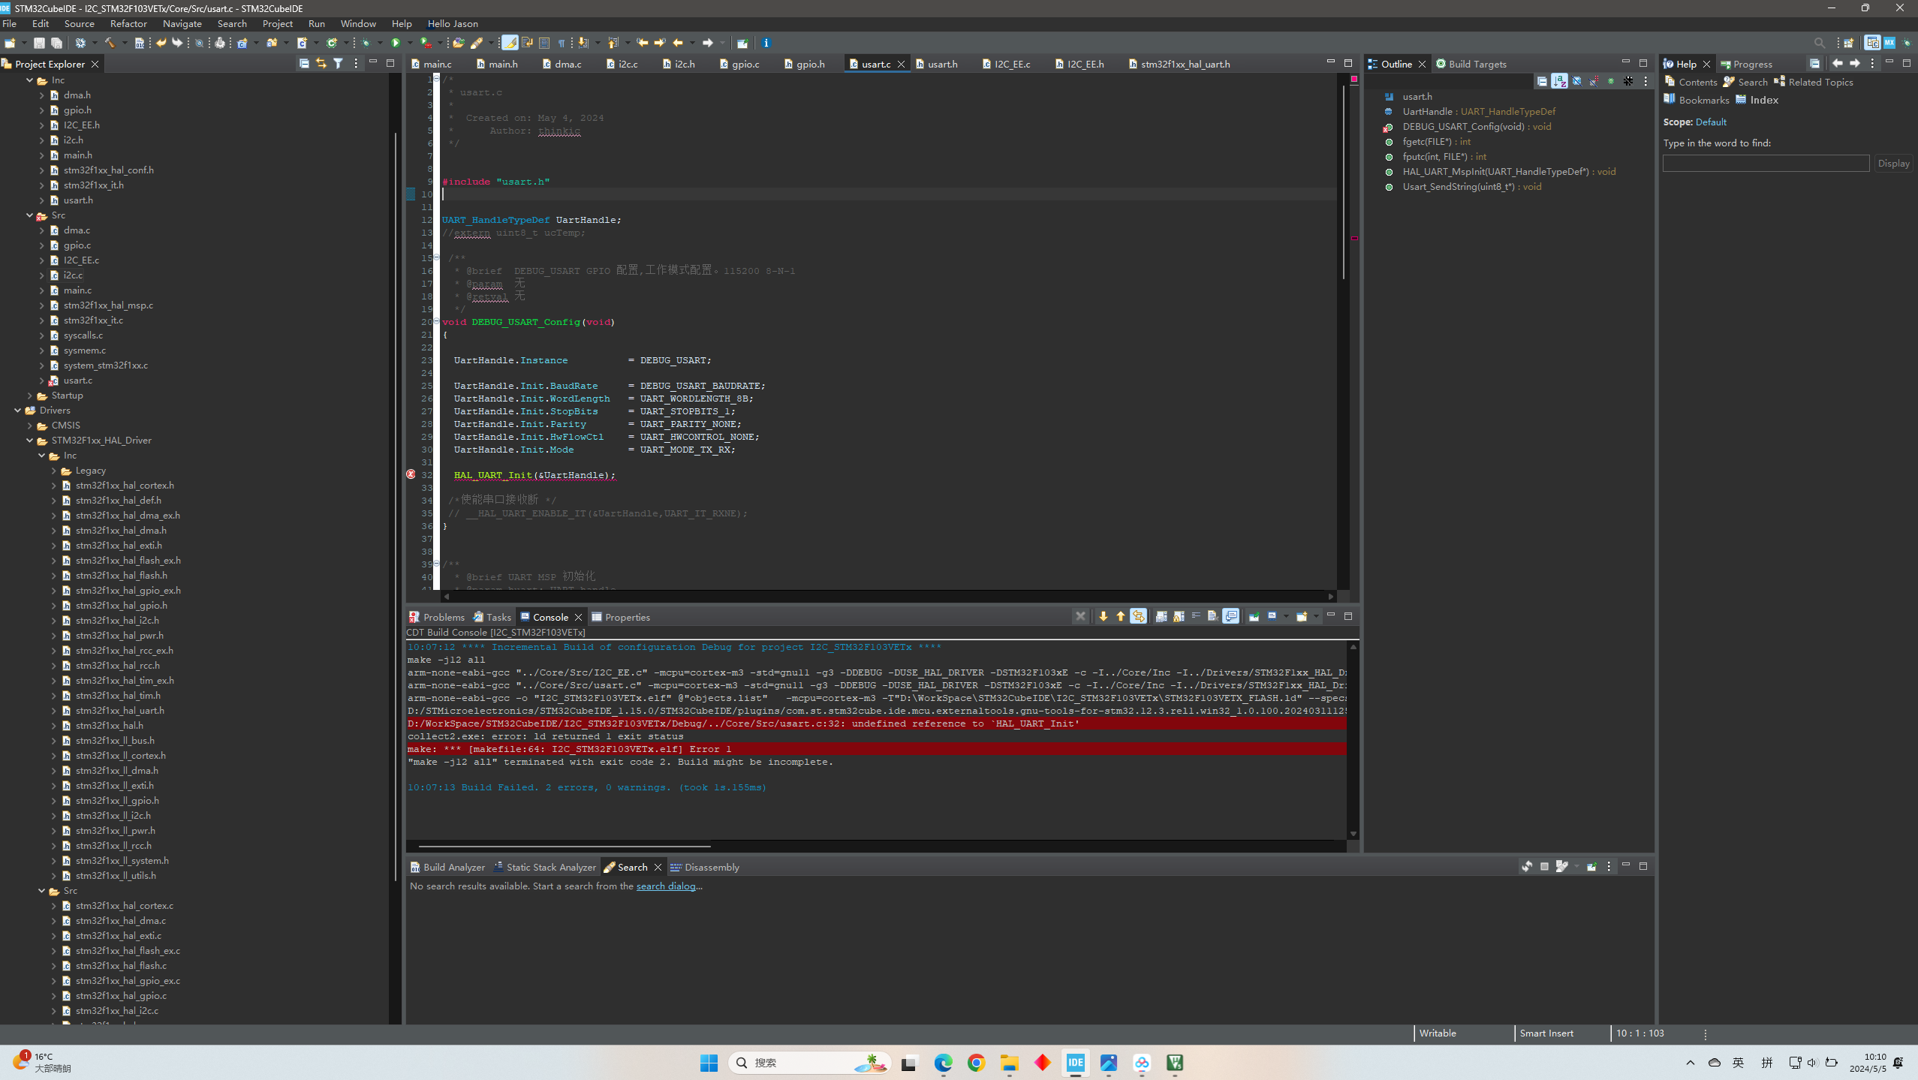This screenshot has height=1080, width=1918.
Task: Click Collapse All in Project Explorer
Action: pos(304,64)
